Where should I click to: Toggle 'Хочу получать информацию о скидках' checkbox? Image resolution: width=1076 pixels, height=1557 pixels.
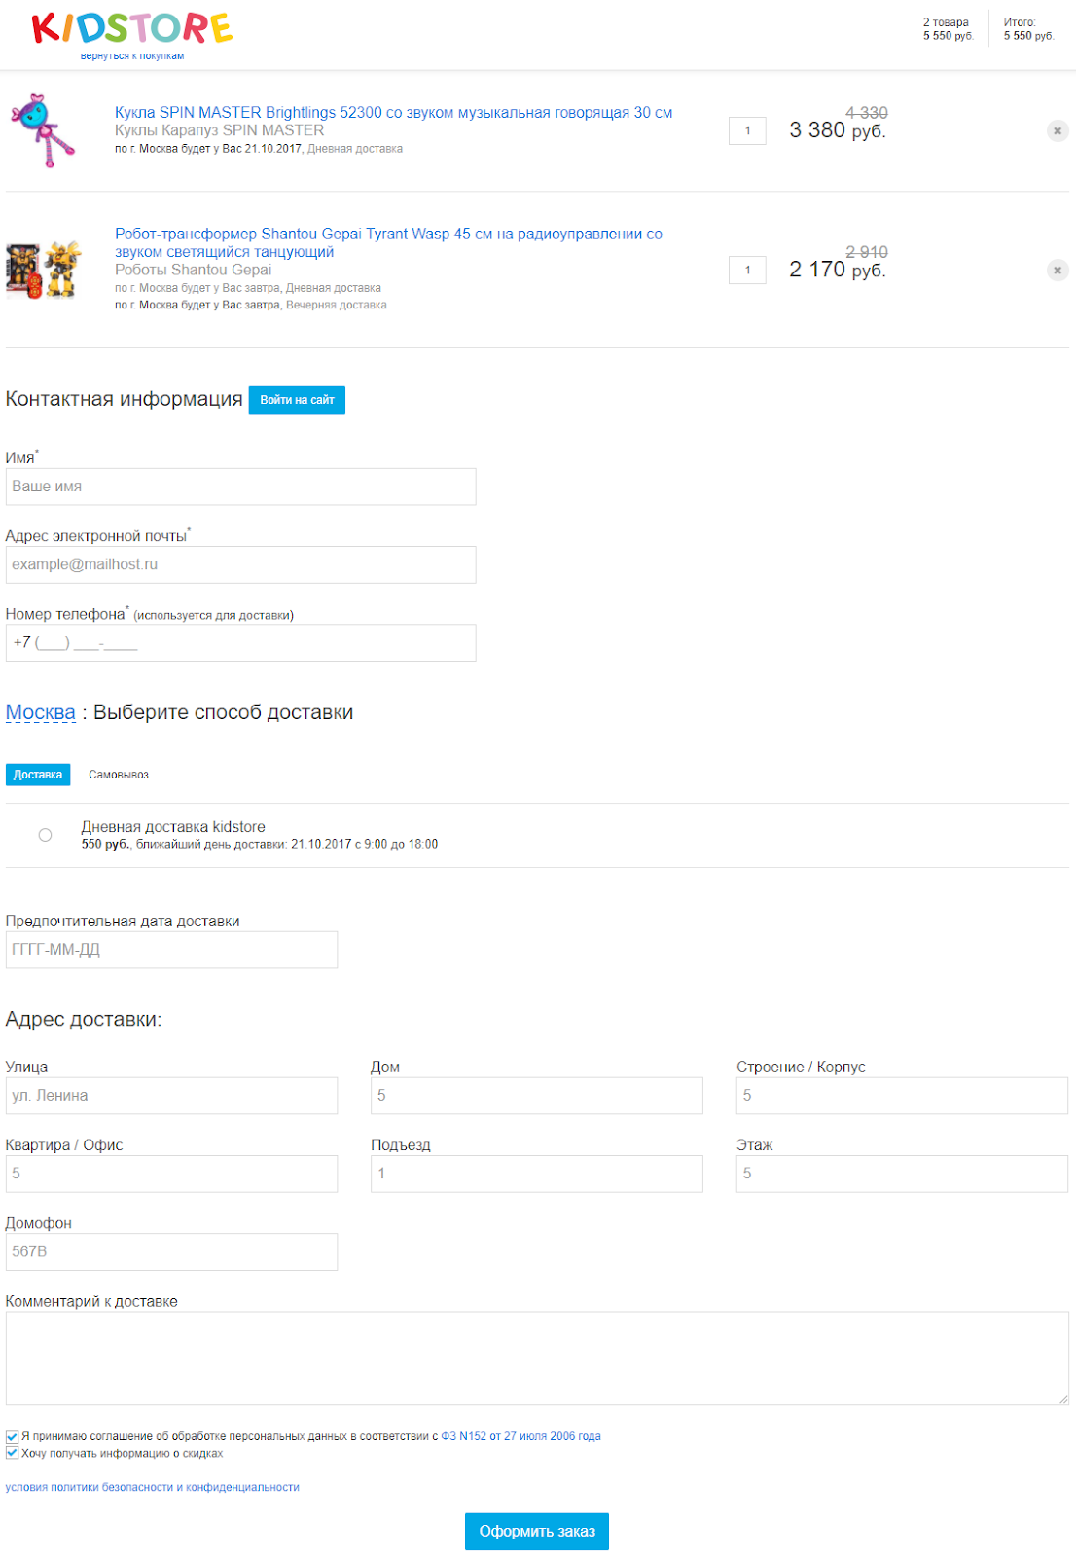tap(12, 1453)
